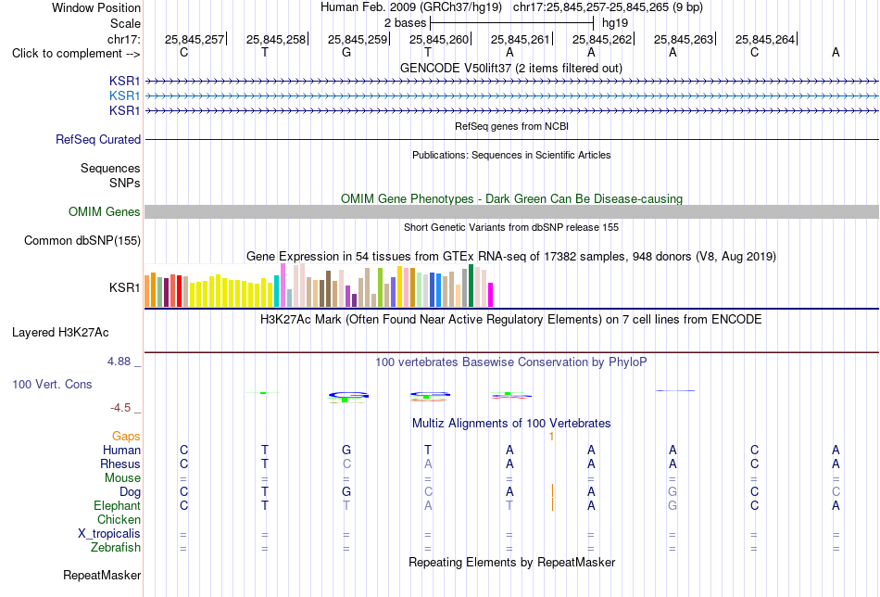
Task: Click the orange Gaps label
Action: pyautogui.click(x=126, y=436)
